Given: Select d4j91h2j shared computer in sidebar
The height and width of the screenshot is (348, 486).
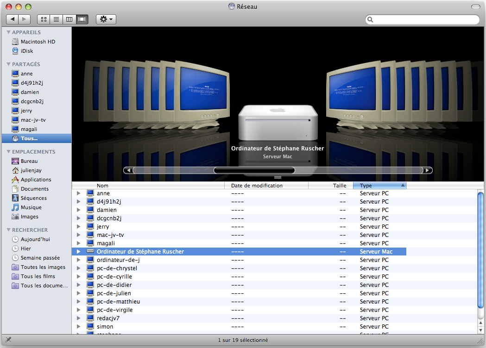Looking at the screenshot, I should [37, 83].
